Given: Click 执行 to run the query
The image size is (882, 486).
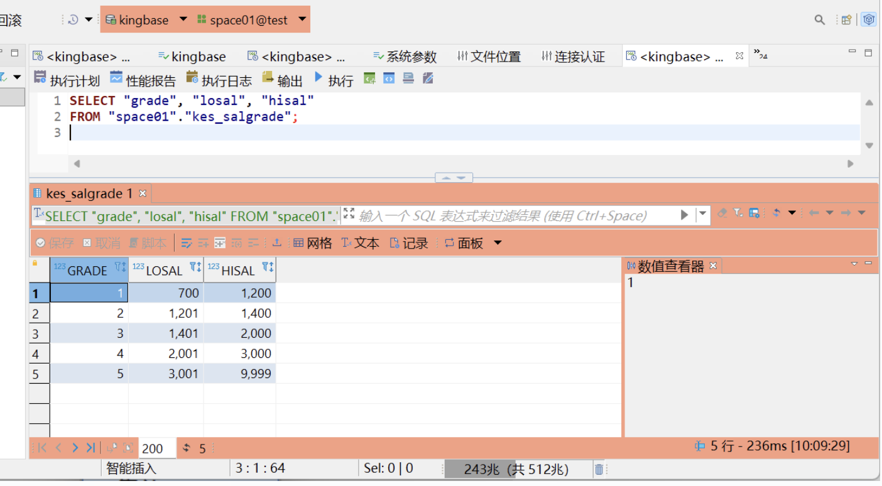Looking at the screenshot, I should [x=334, y=80].
